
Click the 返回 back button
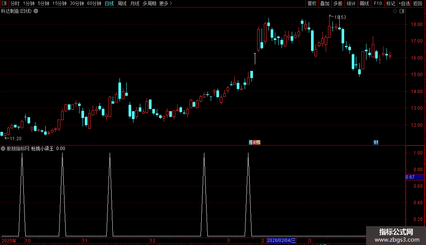(418, 3)
